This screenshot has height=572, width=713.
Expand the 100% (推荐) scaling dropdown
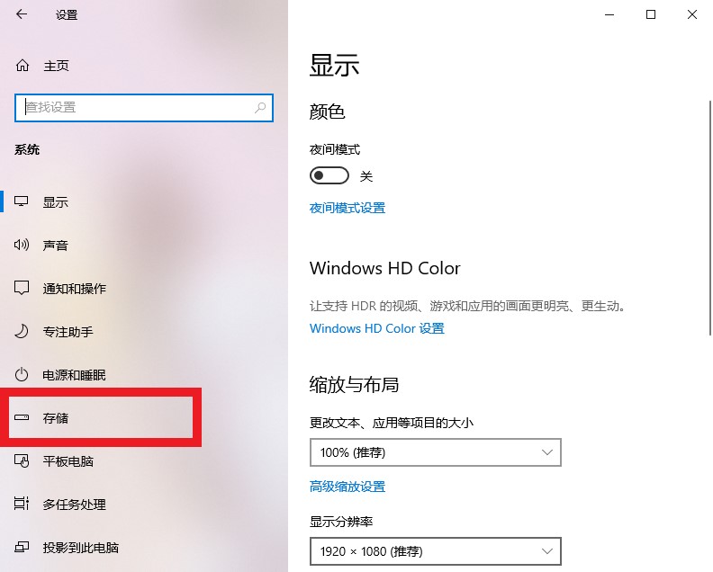pyautogui.click(x=435, y=452)
